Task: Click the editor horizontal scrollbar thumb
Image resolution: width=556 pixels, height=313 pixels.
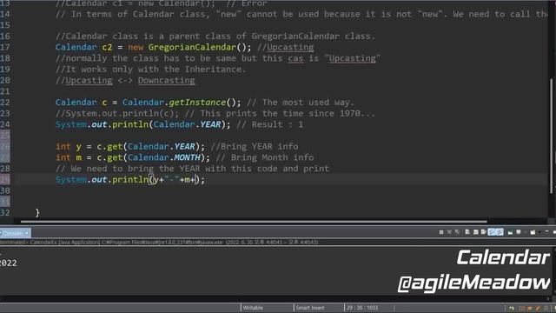Action: pos(254,222)
